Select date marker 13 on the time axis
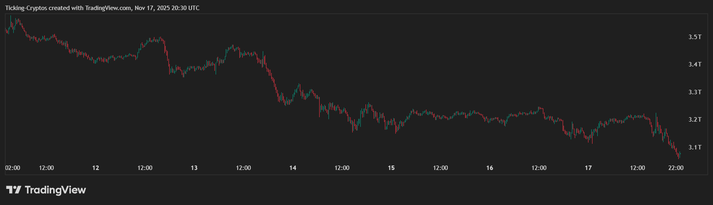713x205 pixels. (x=194, y=168)
